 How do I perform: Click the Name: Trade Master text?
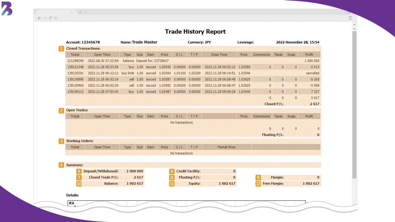[x=139, y=42]
